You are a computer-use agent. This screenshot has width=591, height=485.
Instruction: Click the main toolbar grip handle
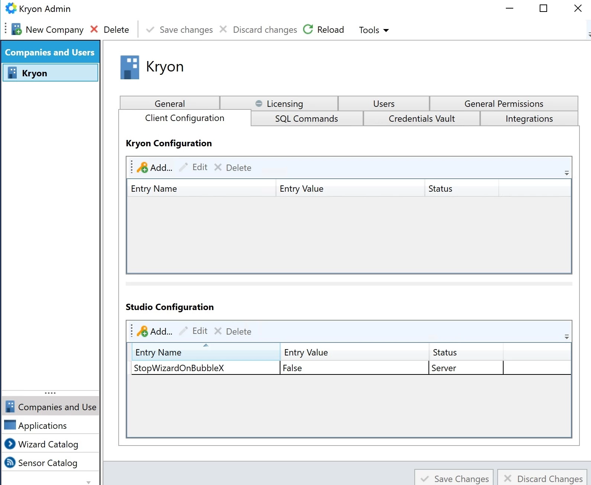pos(6,28)
